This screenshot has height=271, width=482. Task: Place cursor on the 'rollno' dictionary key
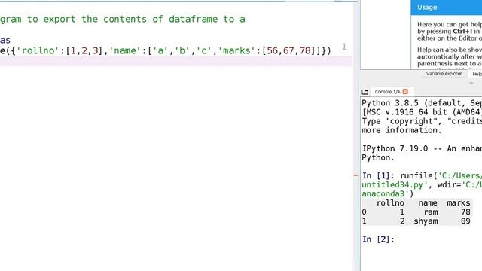click(37, 50)
